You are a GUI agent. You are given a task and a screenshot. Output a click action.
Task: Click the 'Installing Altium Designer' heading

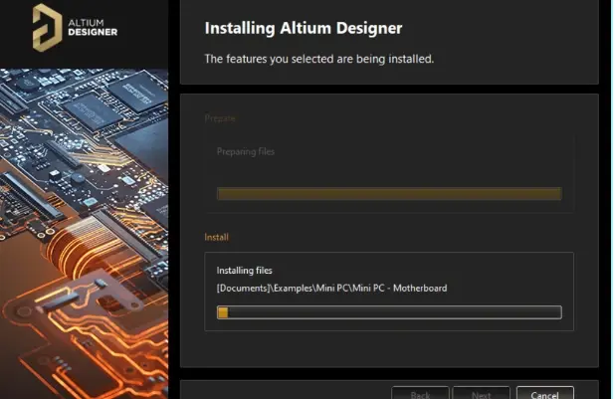point(304,28)
